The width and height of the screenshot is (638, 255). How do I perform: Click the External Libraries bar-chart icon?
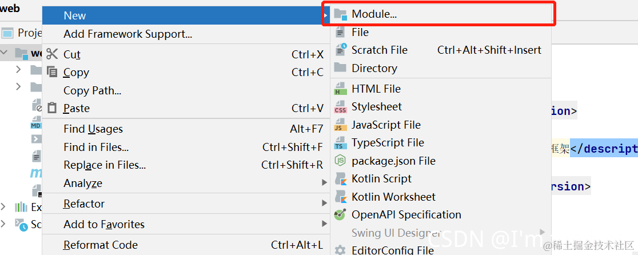21,208
